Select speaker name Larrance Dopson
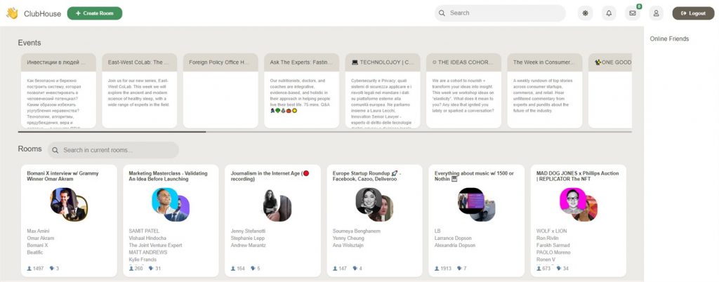719x282 pixels. pos(454,238)
